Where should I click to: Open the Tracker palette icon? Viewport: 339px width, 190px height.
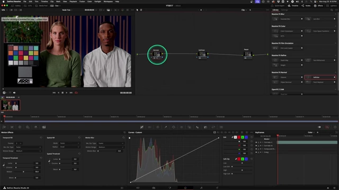coord(182,127)
